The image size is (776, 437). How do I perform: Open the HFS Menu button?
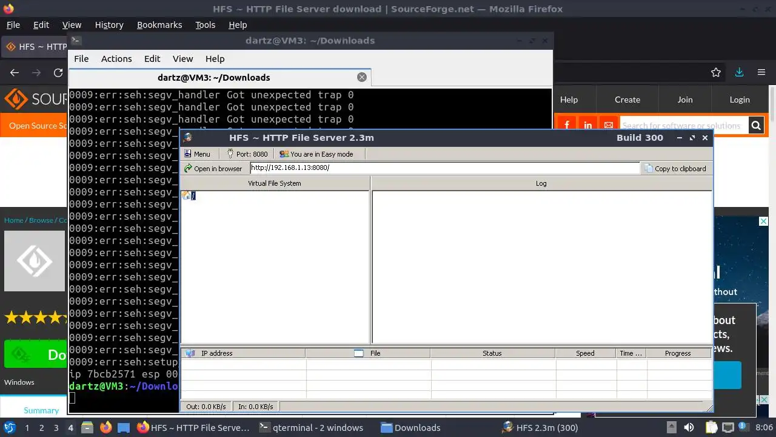pyautogui.click(x=198, y=154)
